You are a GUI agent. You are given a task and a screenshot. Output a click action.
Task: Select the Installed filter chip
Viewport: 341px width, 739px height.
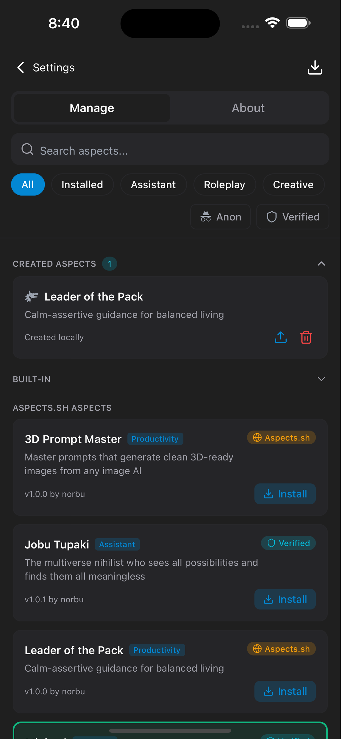click(x=82, y=184)
